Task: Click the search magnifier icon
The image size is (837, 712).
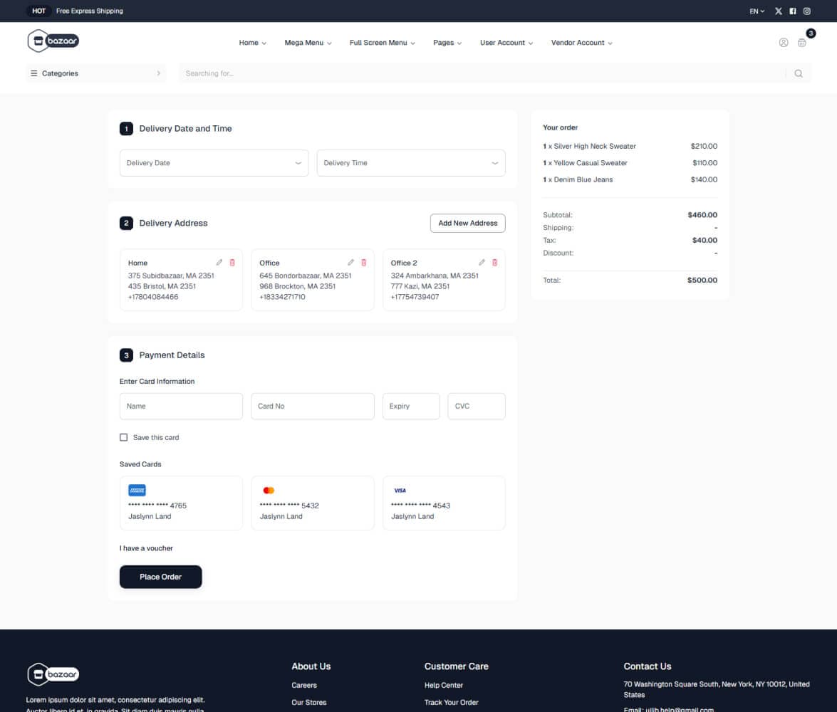Action: (798, 73)
